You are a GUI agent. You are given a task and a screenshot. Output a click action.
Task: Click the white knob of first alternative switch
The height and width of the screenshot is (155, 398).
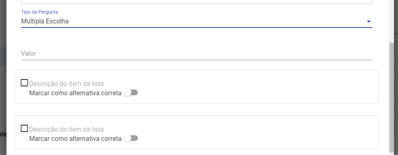pyautogui.click(x=127, y=93)
